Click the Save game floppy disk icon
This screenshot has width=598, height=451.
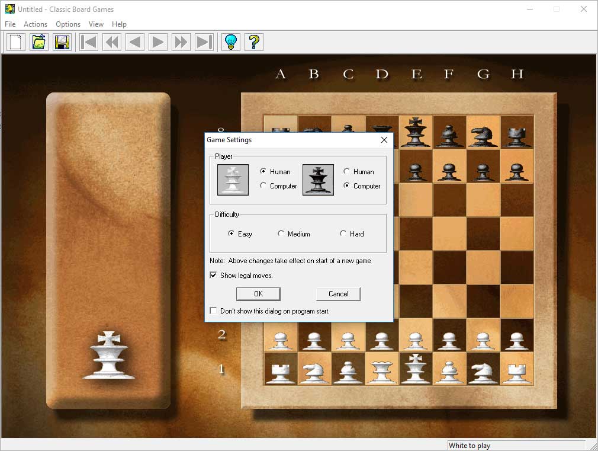(x=62, y=42)
